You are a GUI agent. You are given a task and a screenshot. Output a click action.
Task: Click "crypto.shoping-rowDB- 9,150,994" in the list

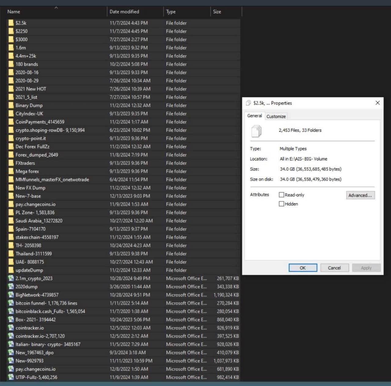pos(50,130)
